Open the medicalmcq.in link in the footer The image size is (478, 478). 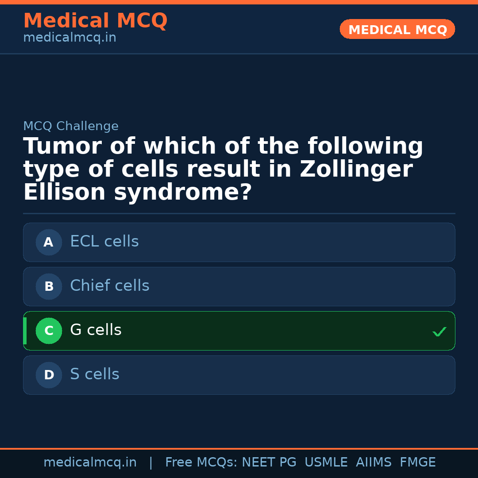pos(90,463)
